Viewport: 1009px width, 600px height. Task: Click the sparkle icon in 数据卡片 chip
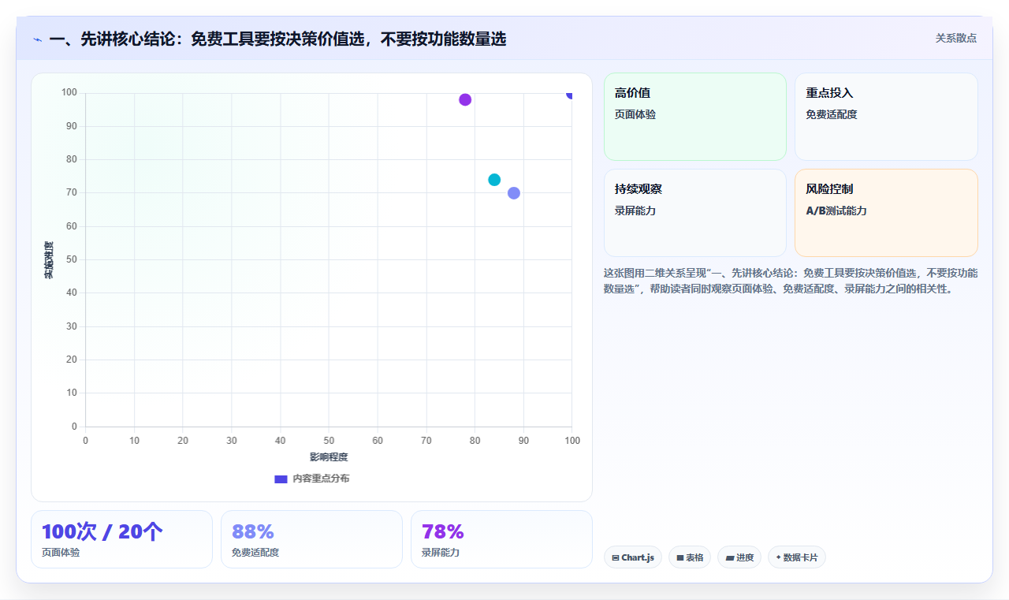[x=778, y=557]
